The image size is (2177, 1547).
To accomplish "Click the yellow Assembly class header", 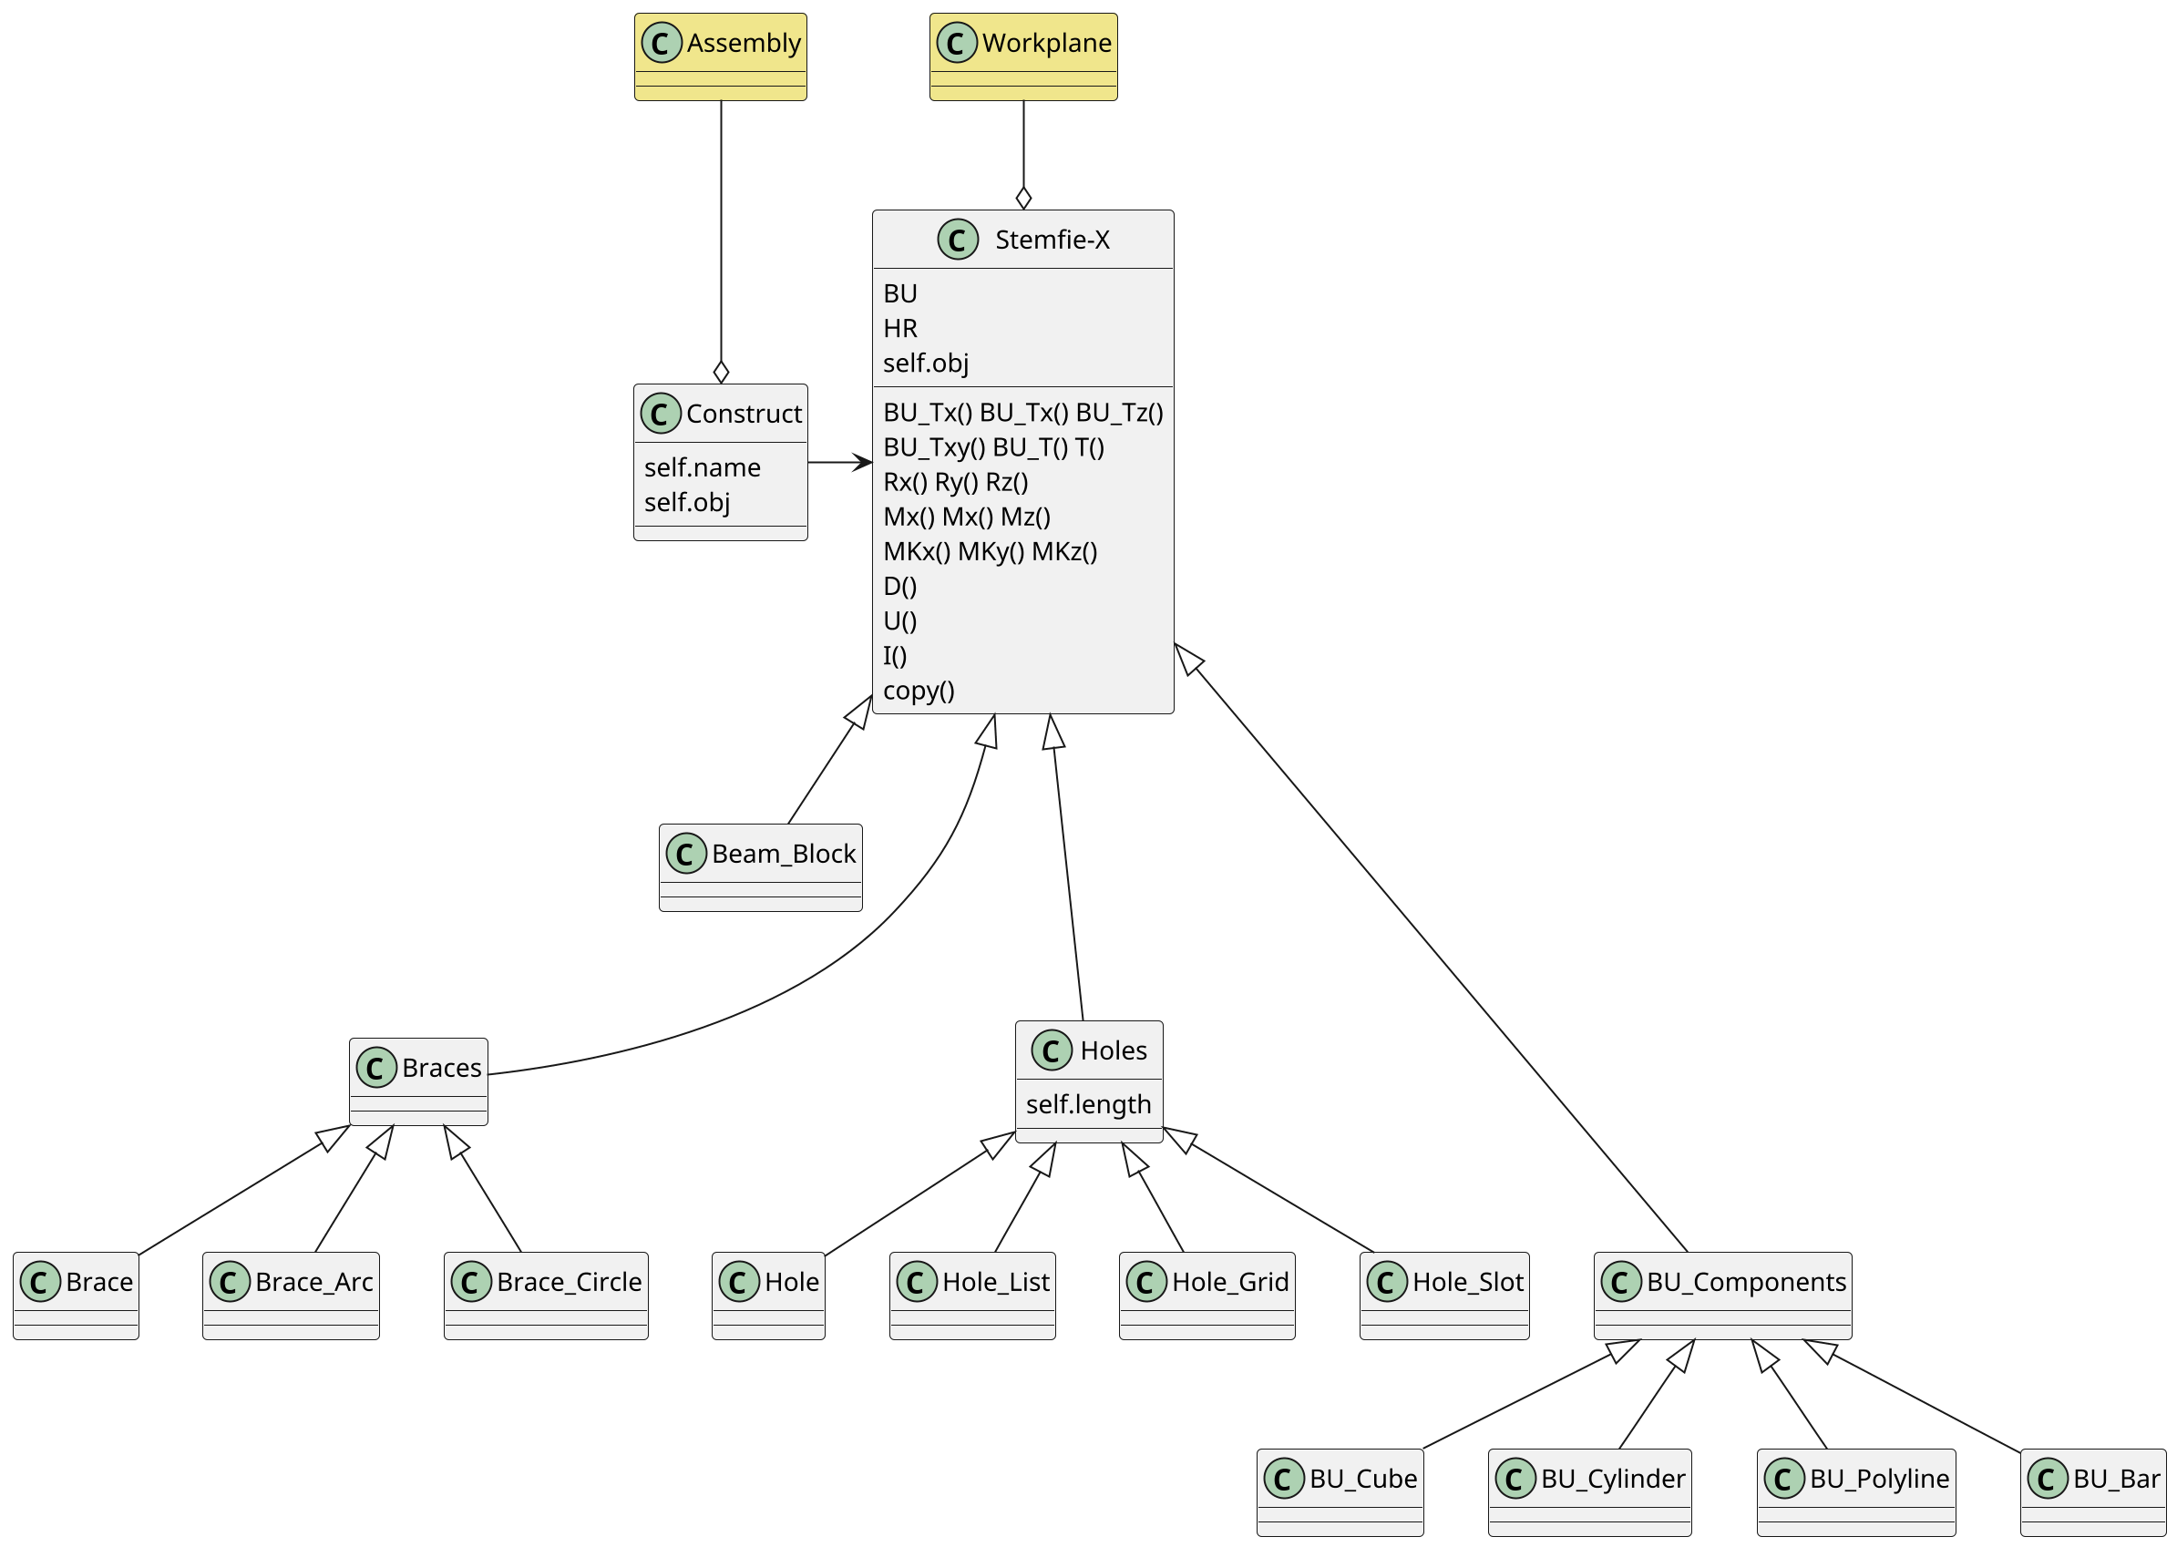I will 744,43.
